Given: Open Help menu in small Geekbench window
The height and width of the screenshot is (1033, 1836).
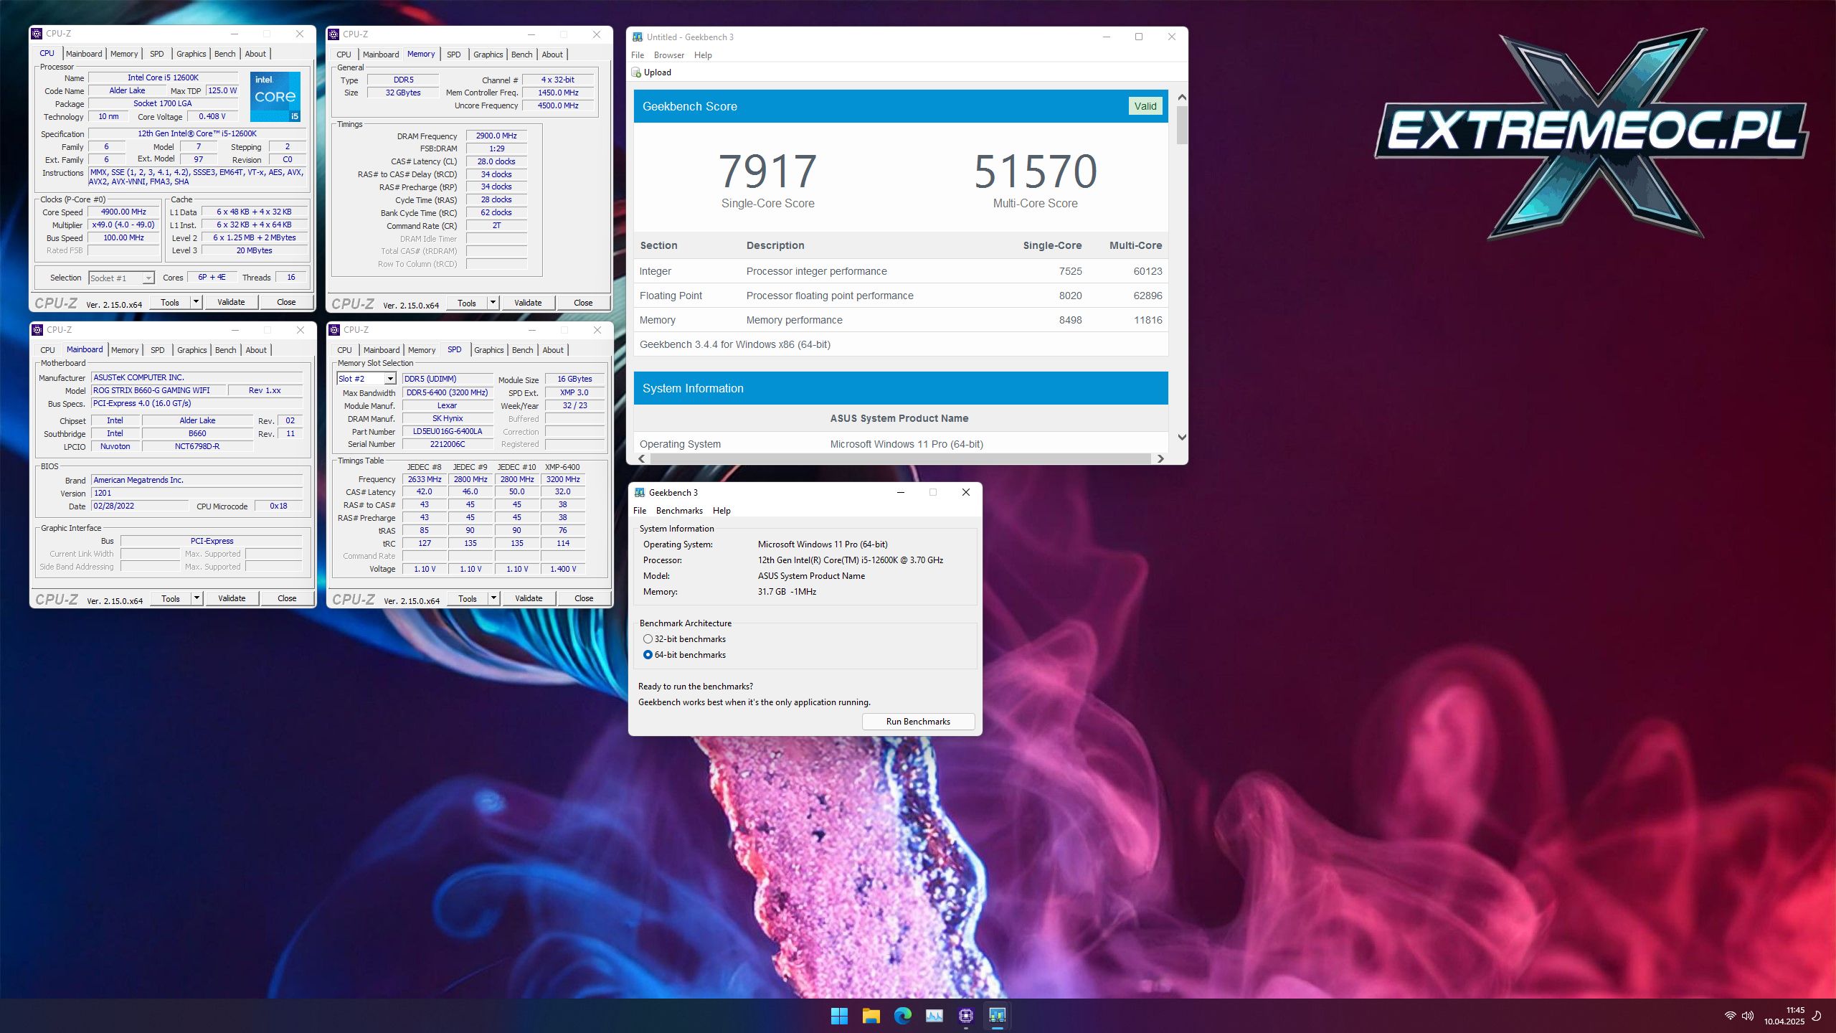Looking at the screenshot, I should coord(721,511).
